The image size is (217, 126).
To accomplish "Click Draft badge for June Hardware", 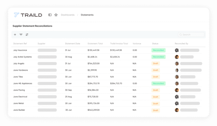I will (x=156, y=70).
